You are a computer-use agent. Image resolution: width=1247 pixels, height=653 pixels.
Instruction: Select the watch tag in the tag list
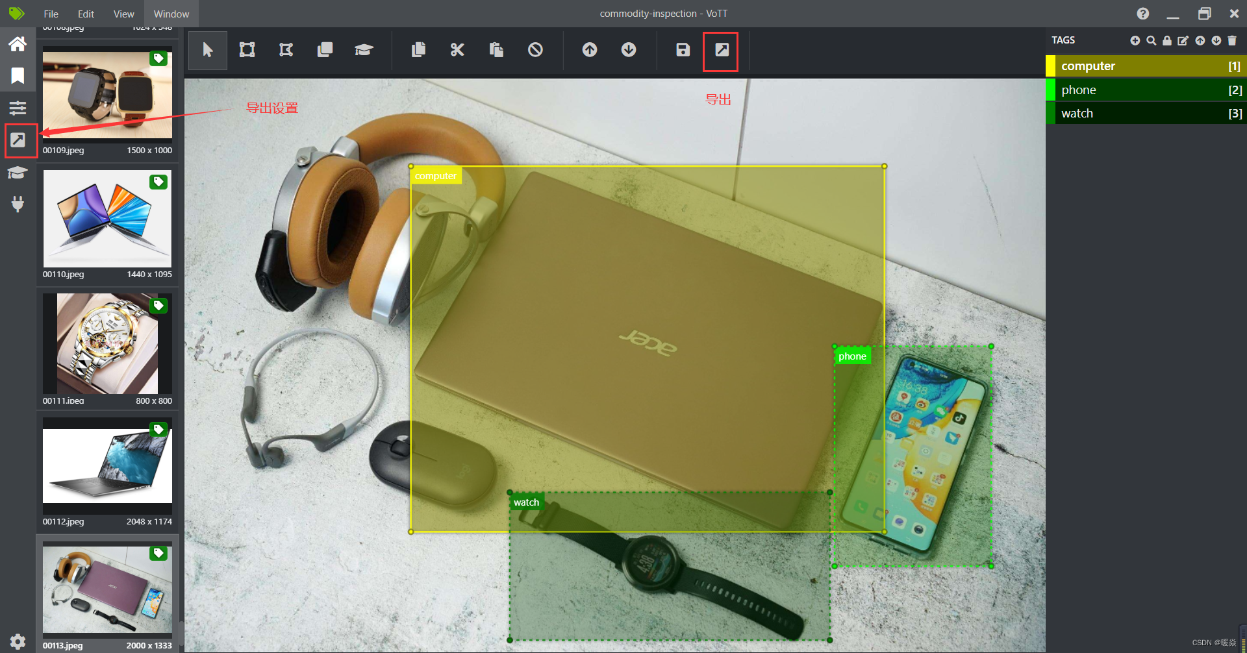pyautogui.click(x=1146, y=113)
